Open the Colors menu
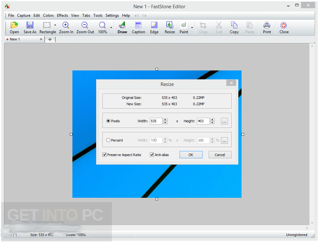The width and height of the screenshot is (319, 242). click(48, 15)
